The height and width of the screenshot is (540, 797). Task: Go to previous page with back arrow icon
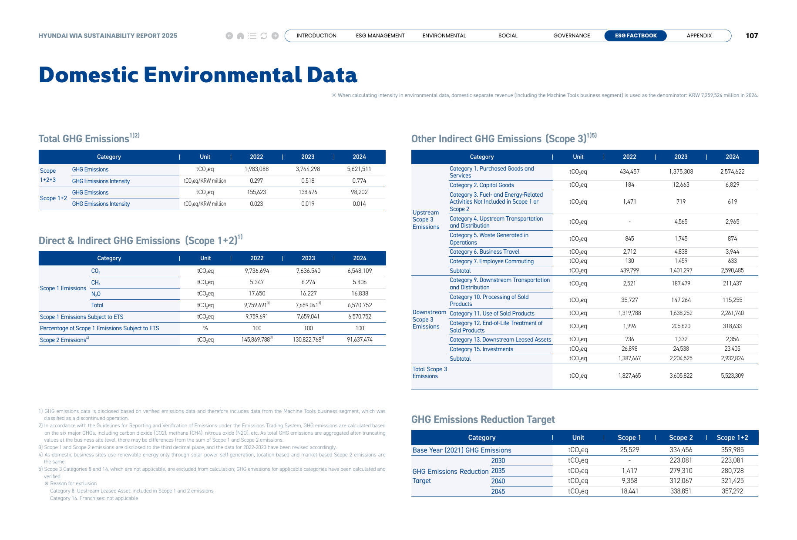click(229, 36)
